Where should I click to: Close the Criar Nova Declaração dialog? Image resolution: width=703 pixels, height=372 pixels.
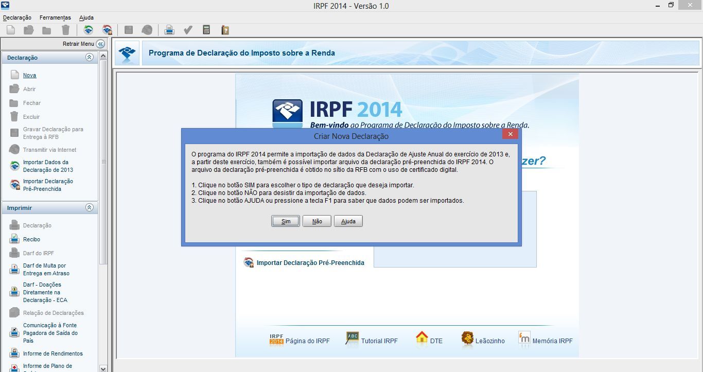point(510,134)
